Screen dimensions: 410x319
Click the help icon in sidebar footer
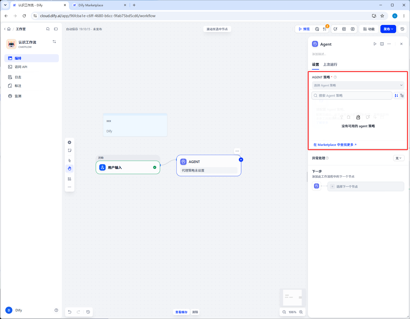click(x=56, y=310)
